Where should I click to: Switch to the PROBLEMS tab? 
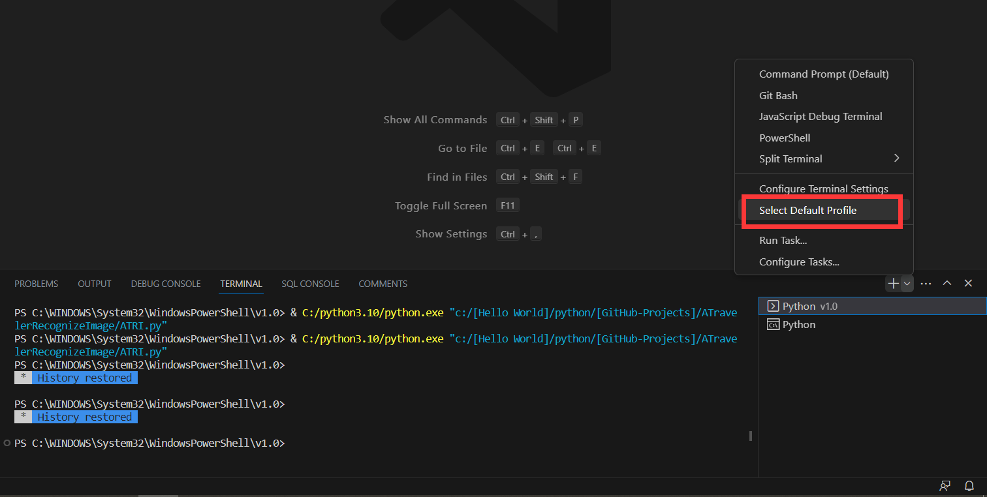tap(36, 283)
